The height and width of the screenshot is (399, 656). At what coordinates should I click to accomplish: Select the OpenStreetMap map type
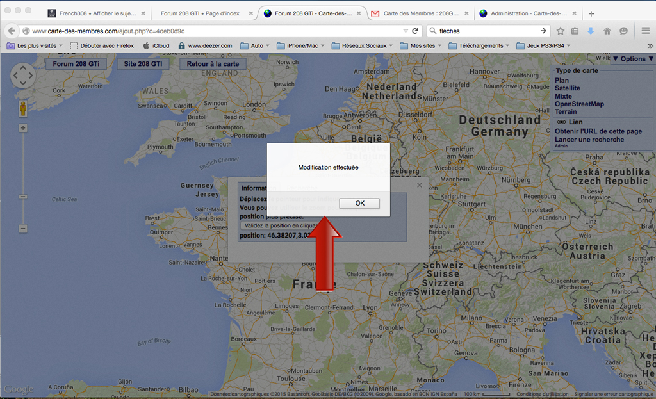point(579,104)
